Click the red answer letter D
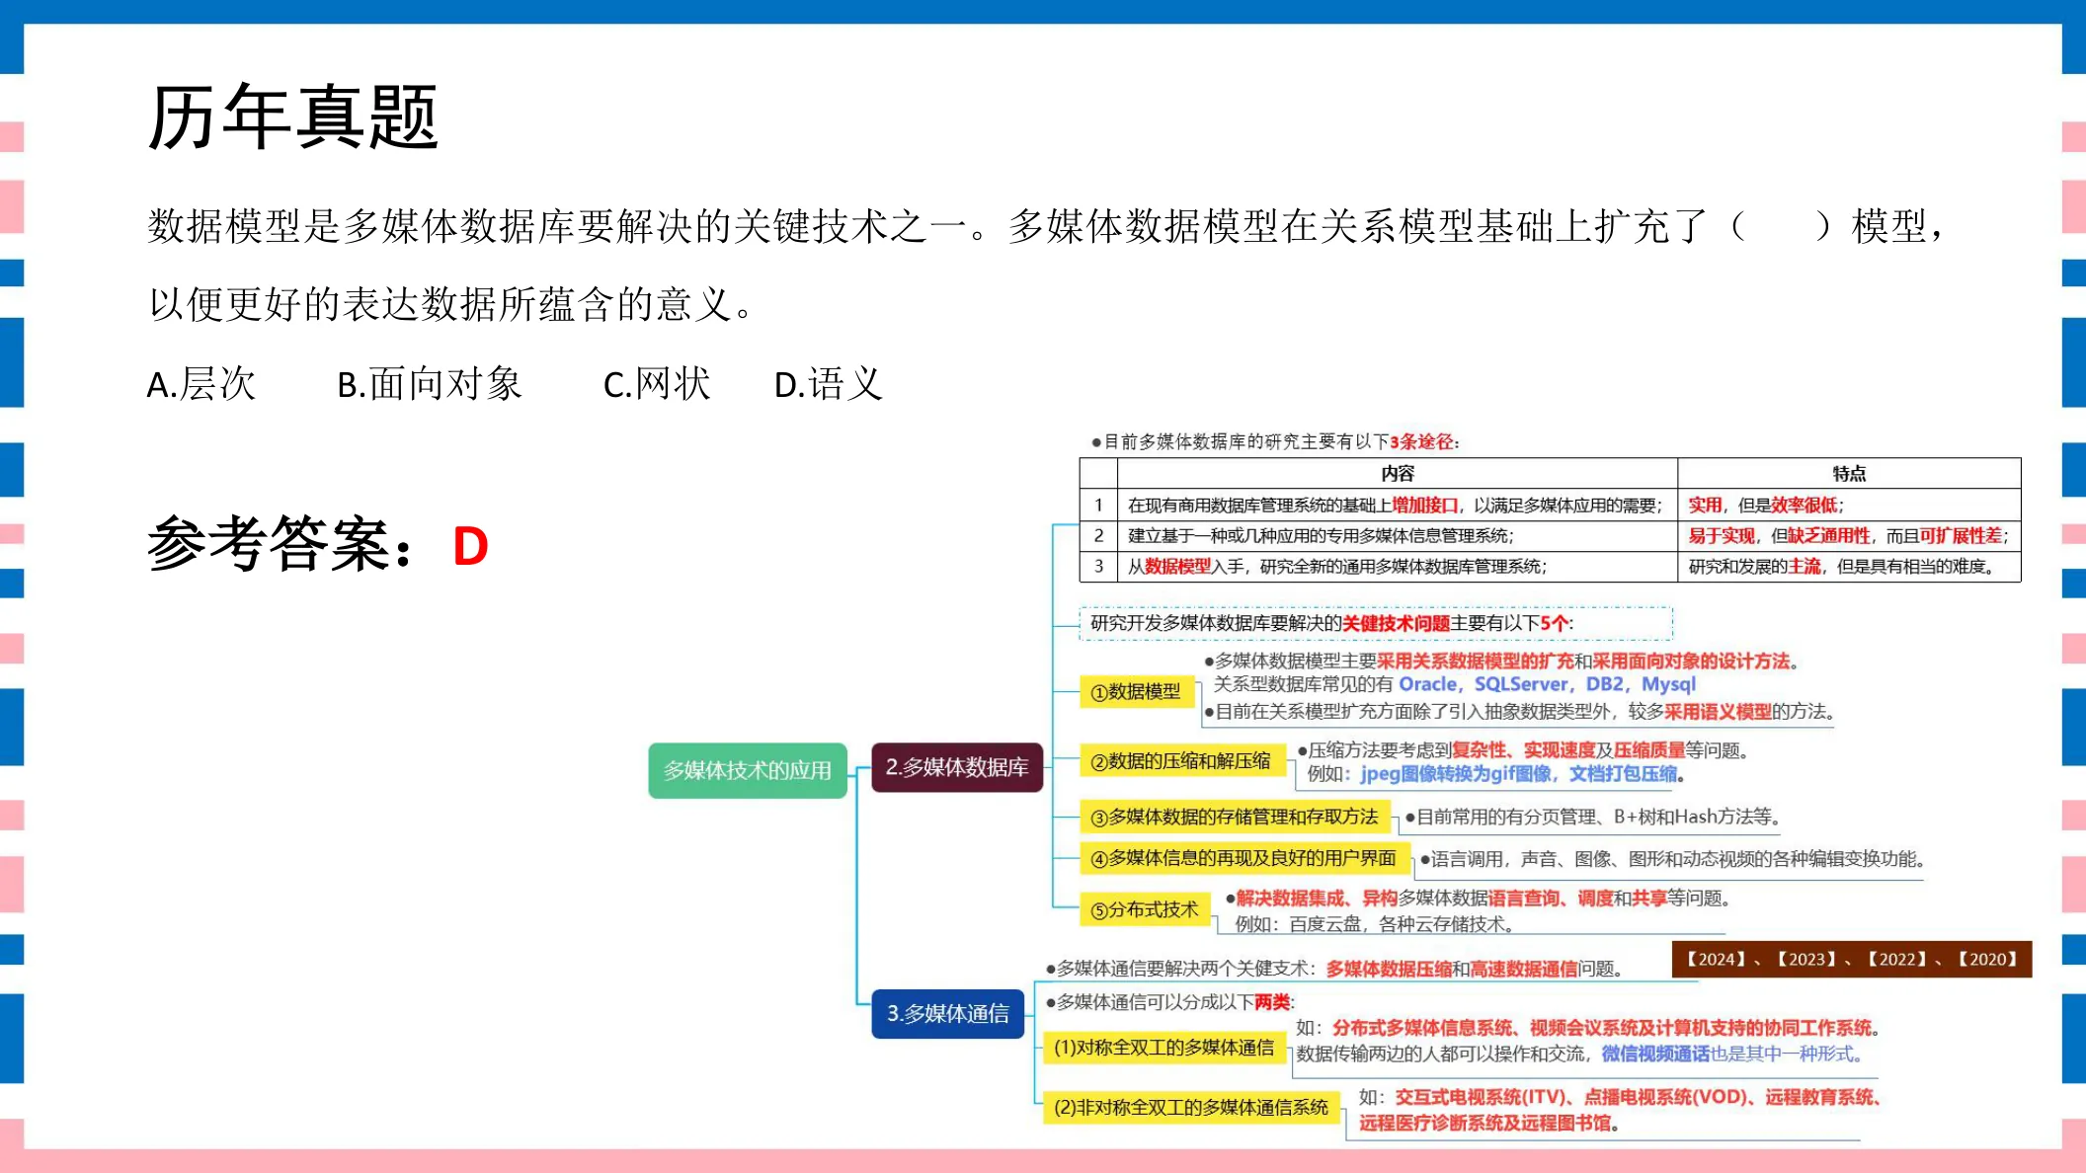Viewport: 2086px width, 1173px height. click(470, 547)
